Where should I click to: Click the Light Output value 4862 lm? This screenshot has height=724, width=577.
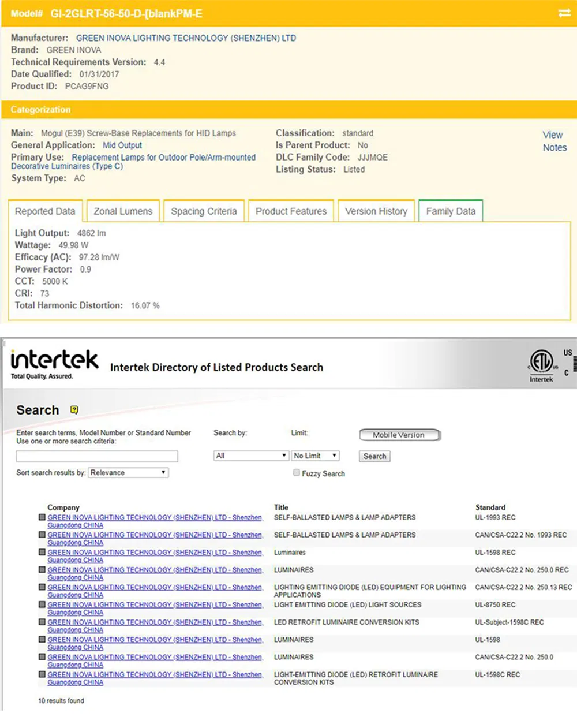click(x=91, y=233)
